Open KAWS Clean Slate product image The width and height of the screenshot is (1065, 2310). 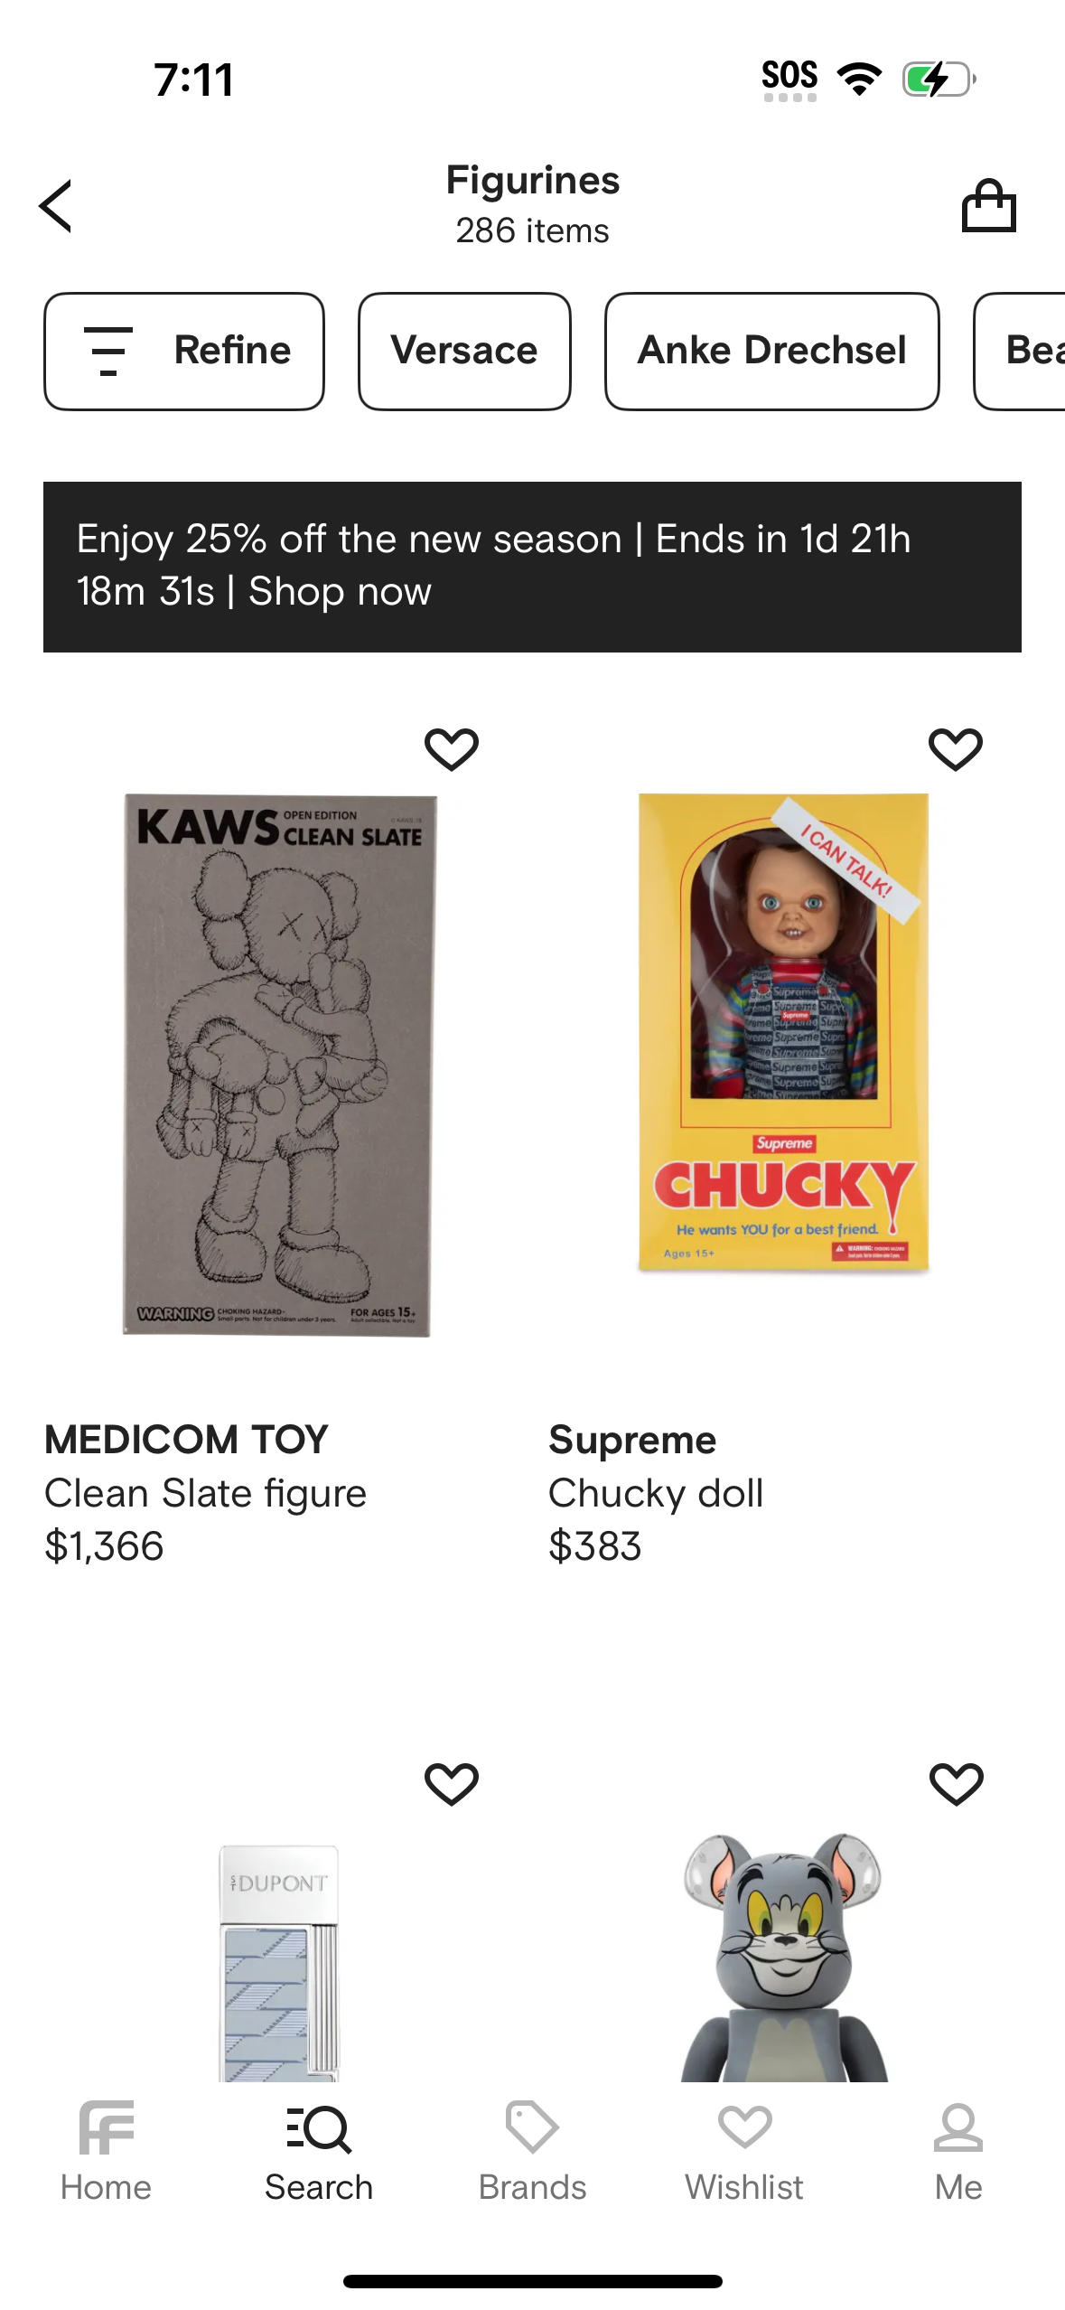pyautogui.click(x=278, y=1065)
